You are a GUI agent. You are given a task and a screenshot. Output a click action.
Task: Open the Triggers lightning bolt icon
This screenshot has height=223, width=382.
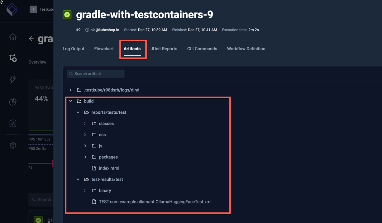click(x=12, y=80)
